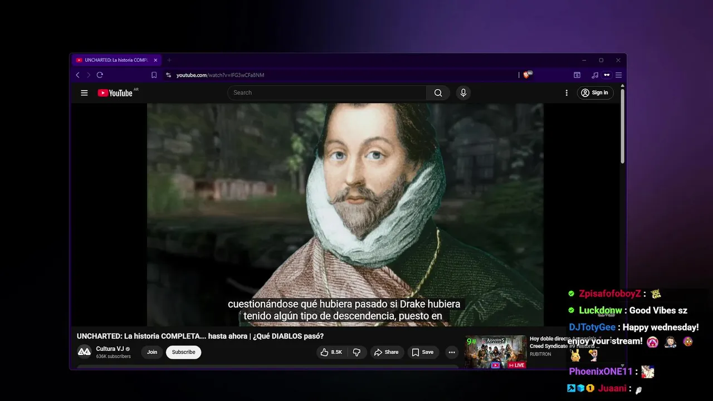Click the Francis Drake video player
Screen dimensions: 713x401
coord(345,214)
